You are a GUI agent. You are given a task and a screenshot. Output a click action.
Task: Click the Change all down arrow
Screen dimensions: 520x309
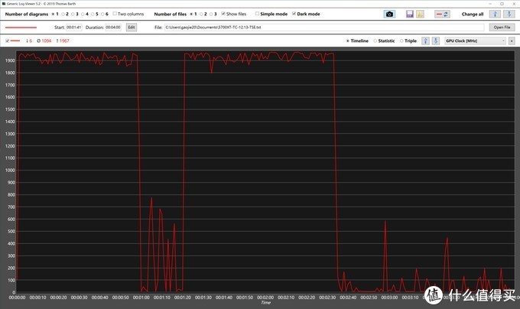click(509, 14)
